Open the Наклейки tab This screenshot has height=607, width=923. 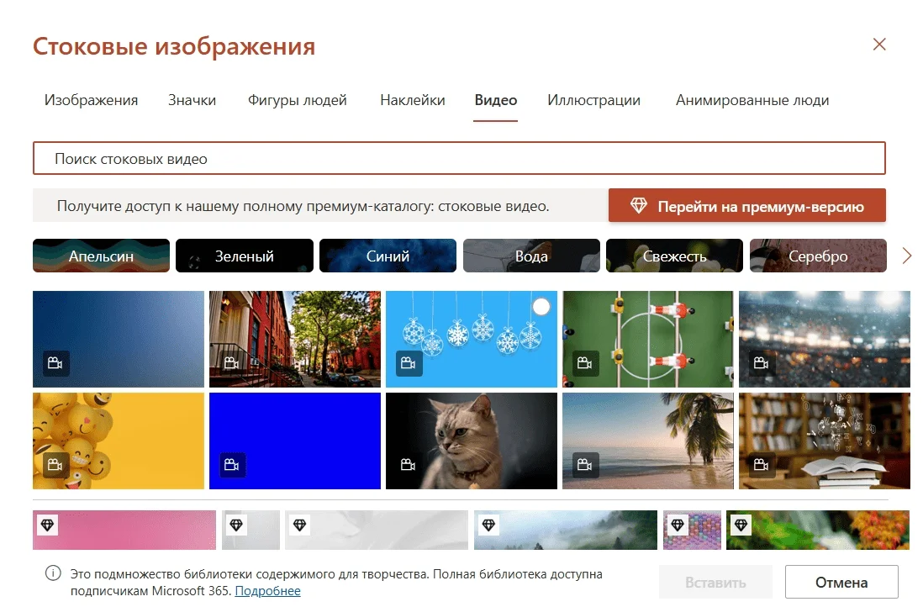click(413, 100)
